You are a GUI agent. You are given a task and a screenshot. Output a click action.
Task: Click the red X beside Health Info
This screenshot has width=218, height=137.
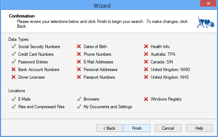[x=146, y=46]
